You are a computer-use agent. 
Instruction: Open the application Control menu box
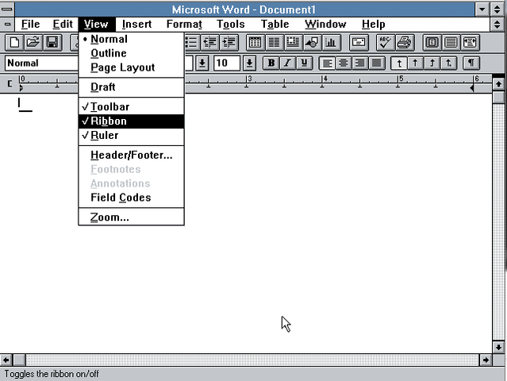[x=7, y=9]
